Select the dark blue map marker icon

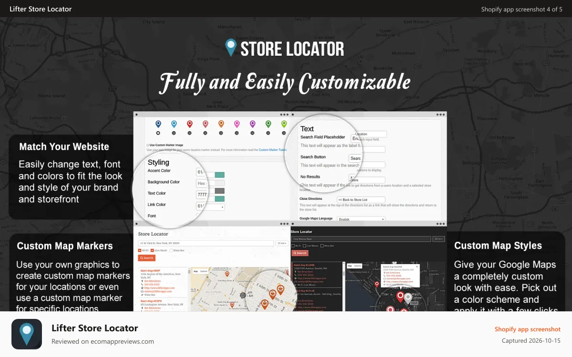pyautogui.click(x=158, y=124)
